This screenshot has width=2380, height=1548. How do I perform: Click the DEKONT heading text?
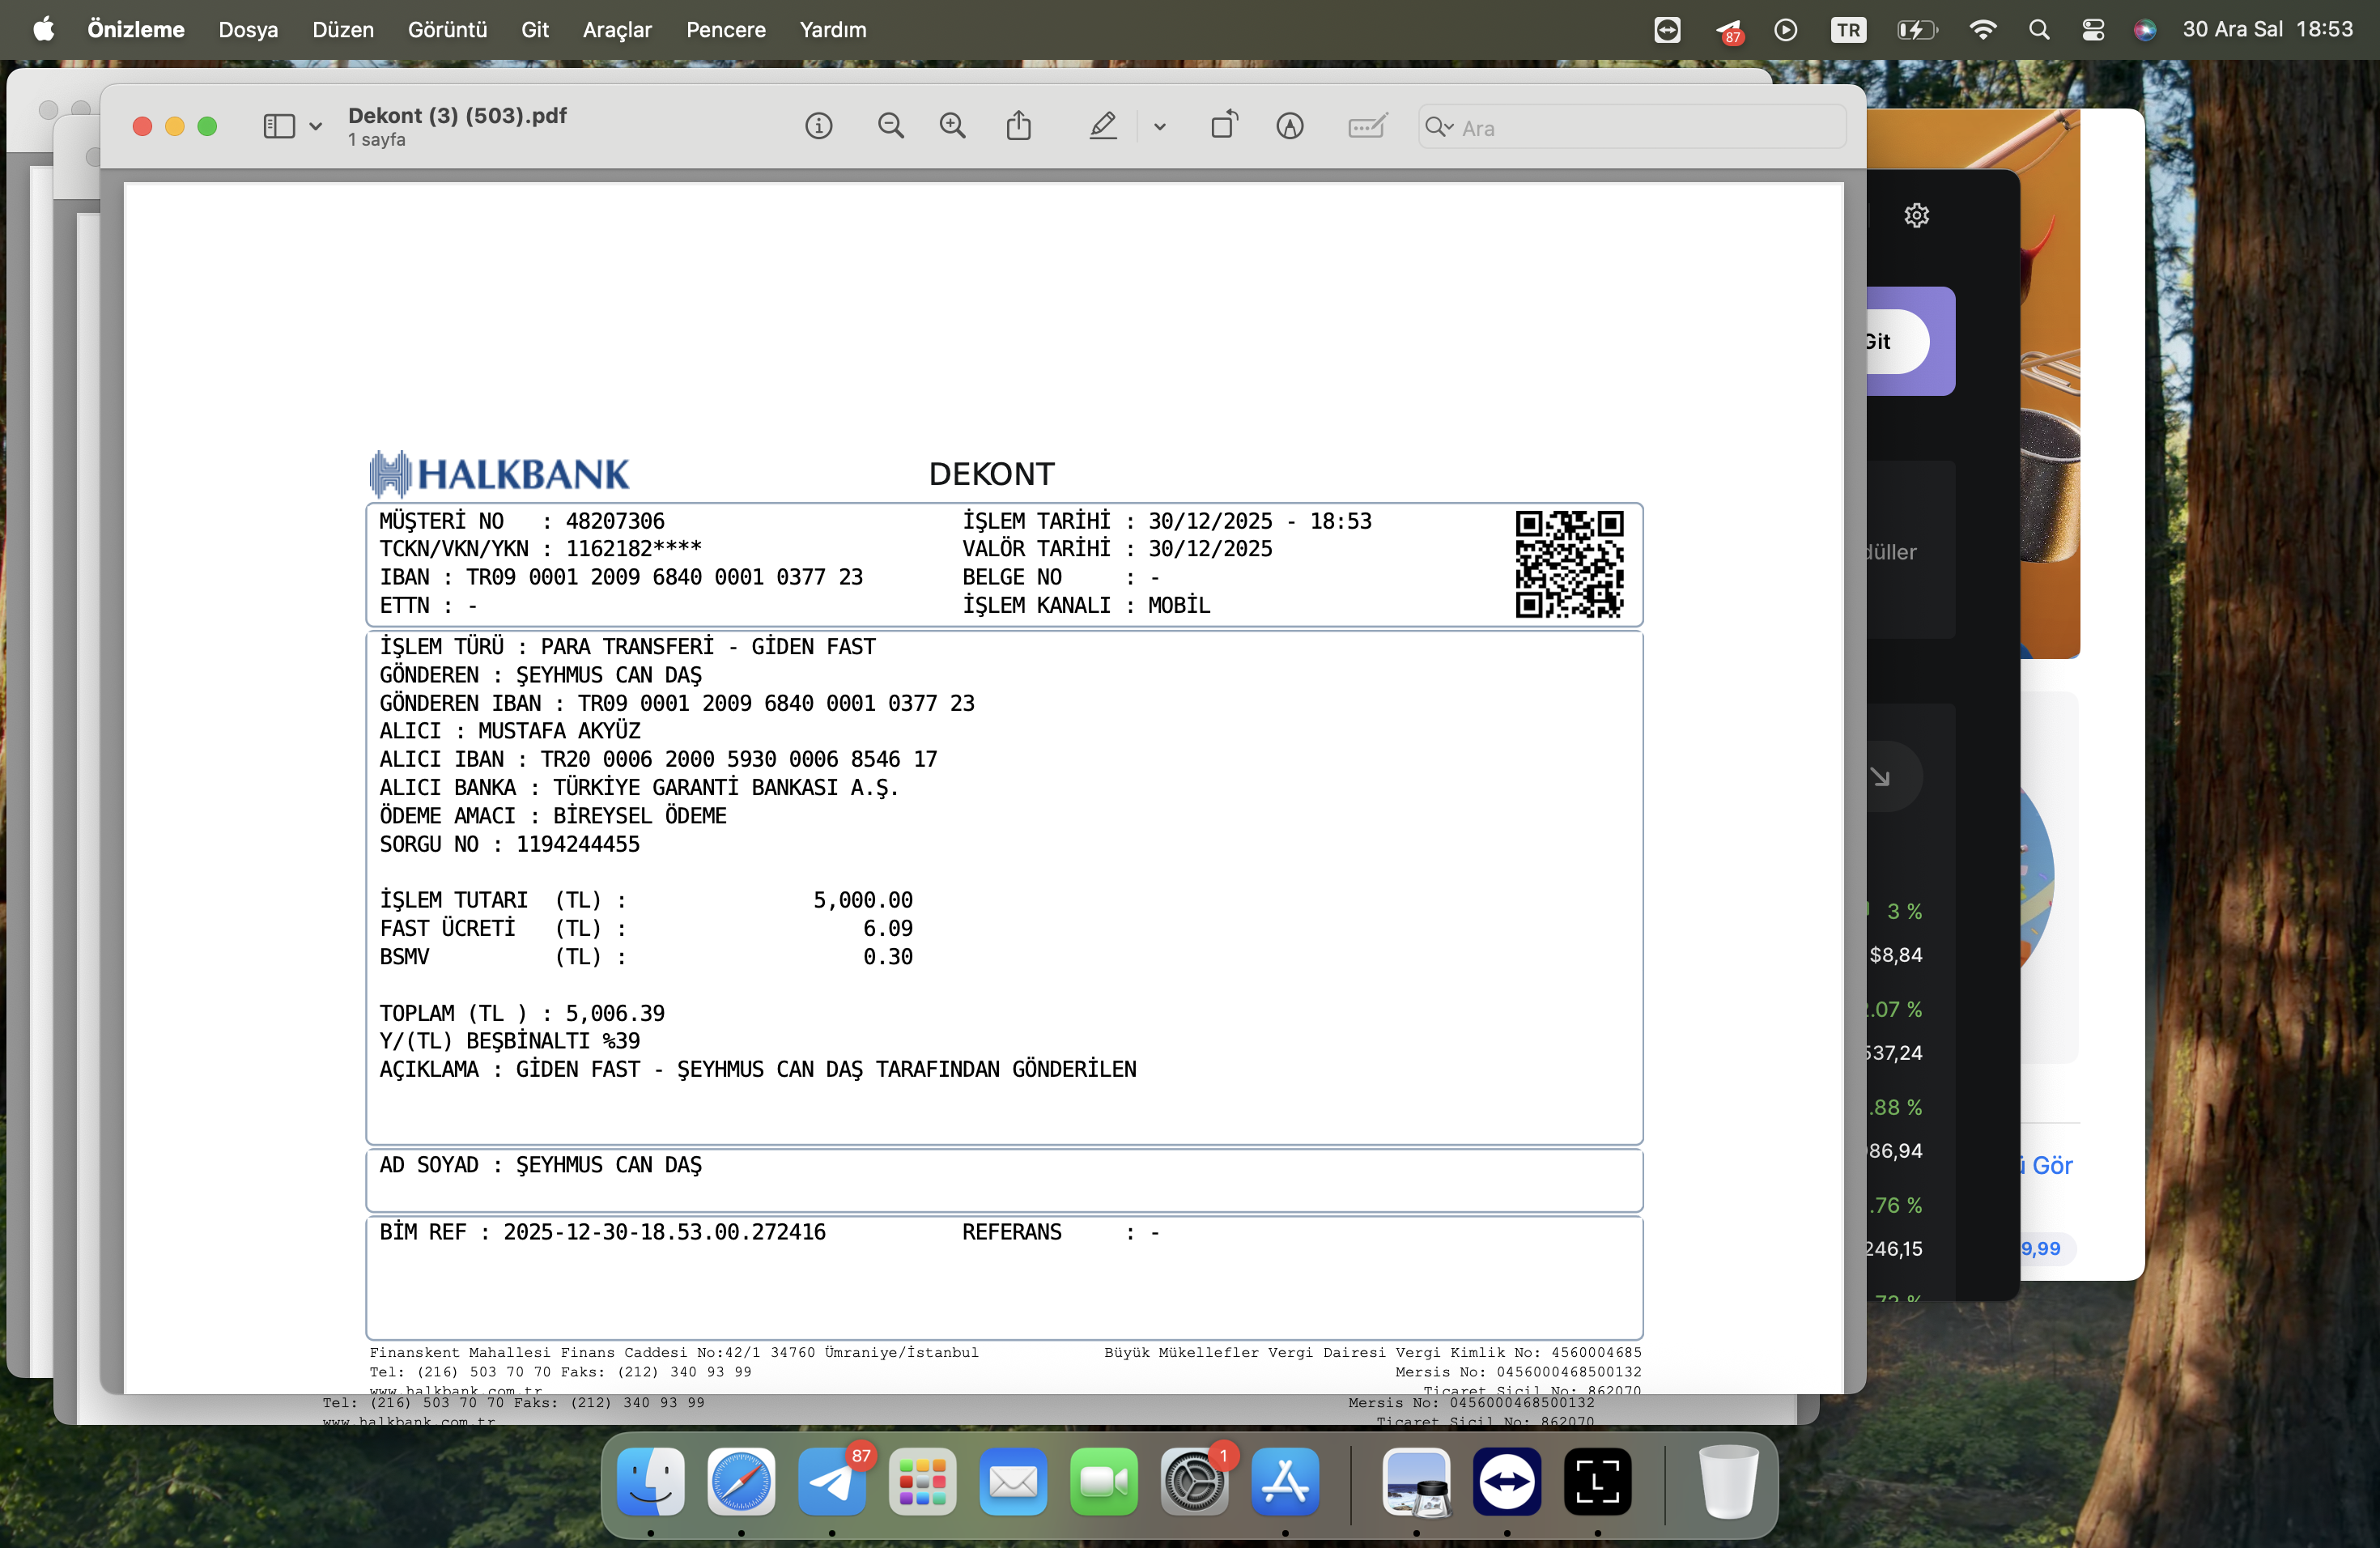pyautogui.click(x=991, y=474)
